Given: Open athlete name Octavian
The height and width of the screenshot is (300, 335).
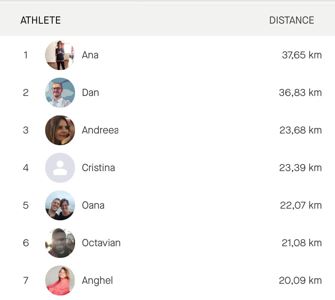Looking at the screenshot, I should (x=101, y=243).
